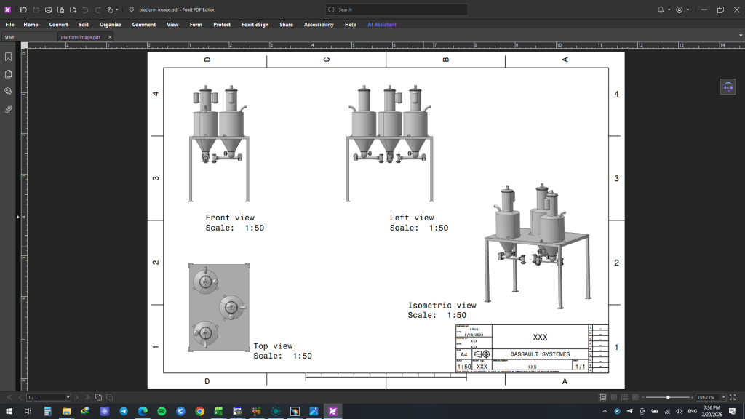Click the zoom in plus button
The width and height of the screenshot is (745, 419).
click(x=693, y=397)
